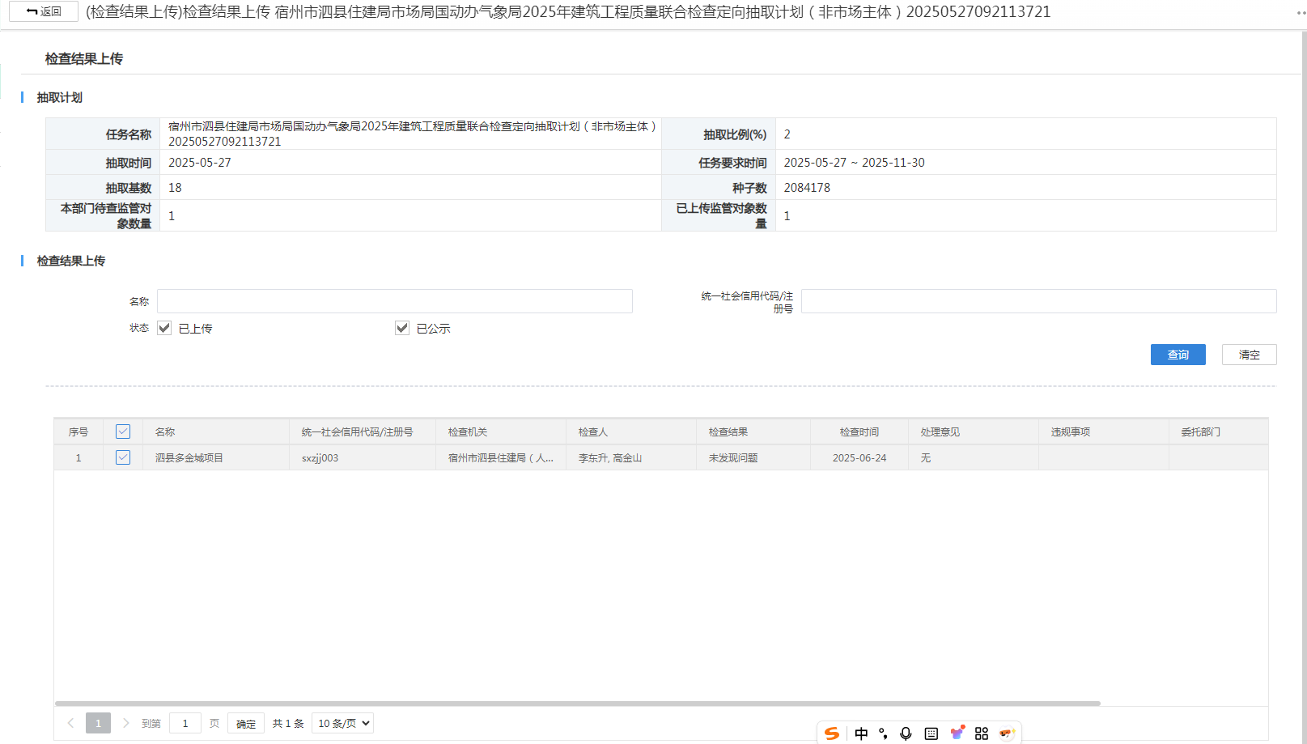1307x744 pixels.
Task: Click the 检查时间 column header
Action: click(x=859, y=432)
